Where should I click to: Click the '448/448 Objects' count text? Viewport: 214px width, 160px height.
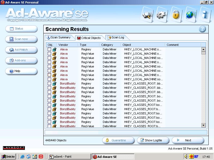56,140
